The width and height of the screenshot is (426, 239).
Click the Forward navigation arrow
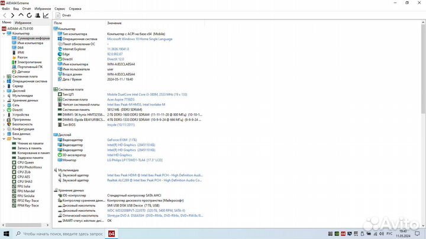point(12,15)
